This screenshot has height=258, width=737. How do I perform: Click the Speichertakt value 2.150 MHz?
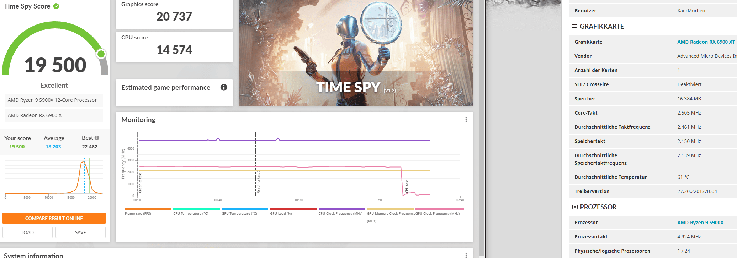coord(689,141)
